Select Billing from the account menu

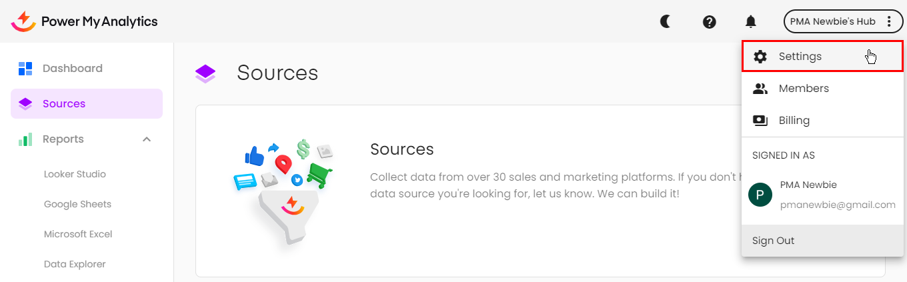794,121
